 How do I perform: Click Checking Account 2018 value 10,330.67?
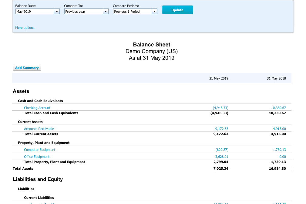(278, 108)
